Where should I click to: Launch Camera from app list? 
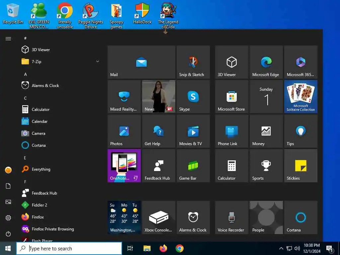click(x=60, y=133)
